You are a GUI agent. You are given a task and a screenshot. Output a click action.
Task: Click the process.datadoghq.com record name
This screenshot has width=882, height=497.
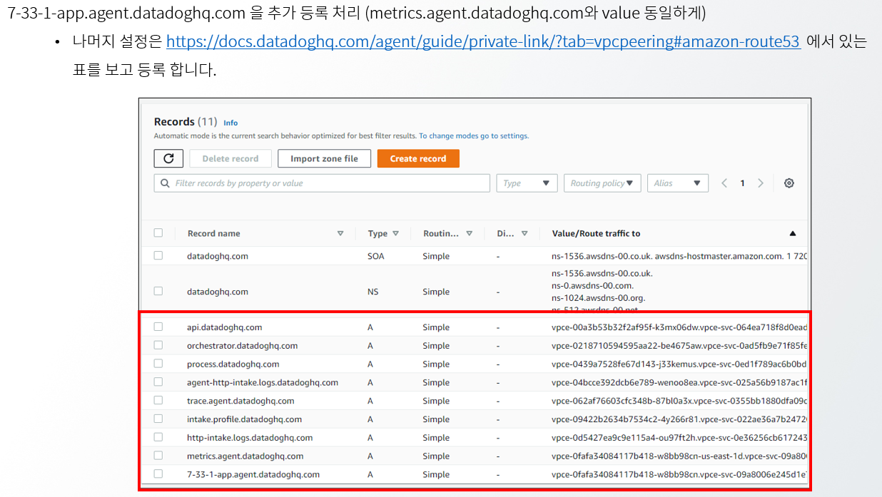233,364
